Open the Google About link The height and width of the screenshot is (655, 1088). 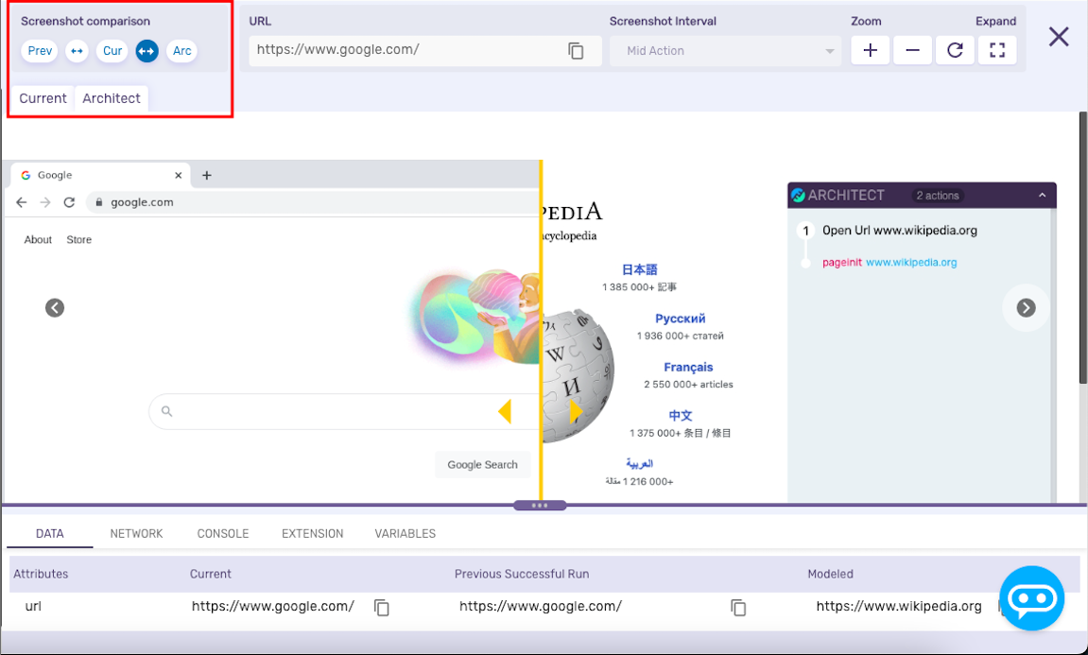pyautogui.click(x=38, y=239)
